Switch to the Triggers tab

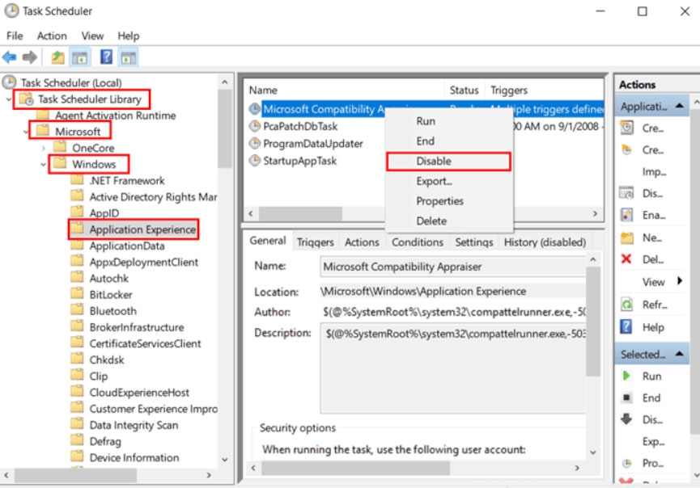pyautogui.click(x=315, y=242)
